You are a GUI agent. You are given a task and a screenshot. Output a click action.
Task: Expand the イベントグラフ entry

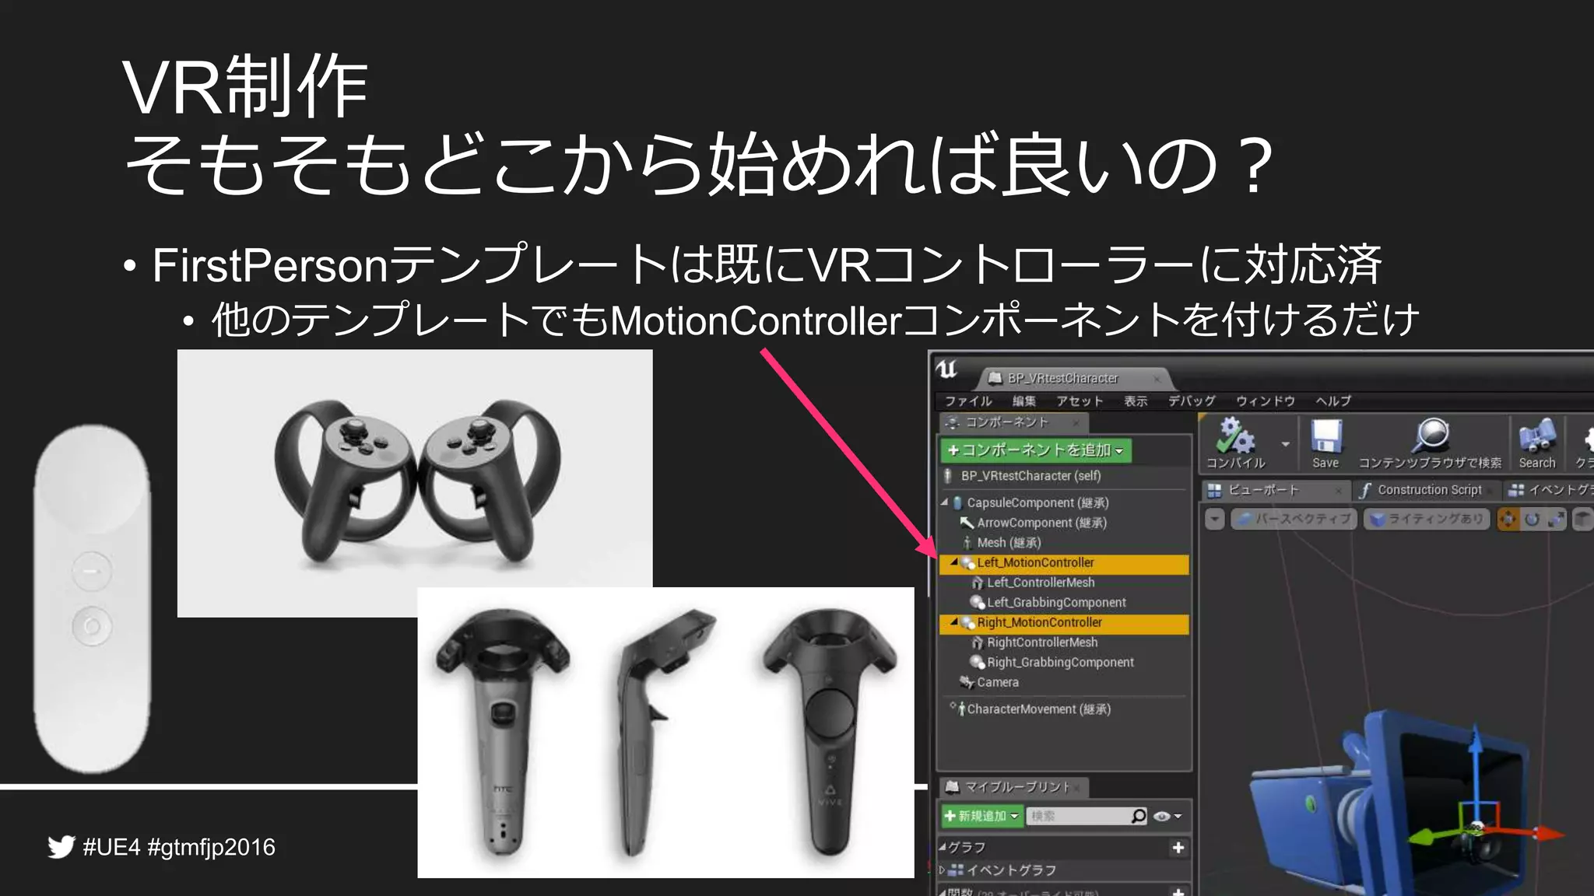coord(943,870)
